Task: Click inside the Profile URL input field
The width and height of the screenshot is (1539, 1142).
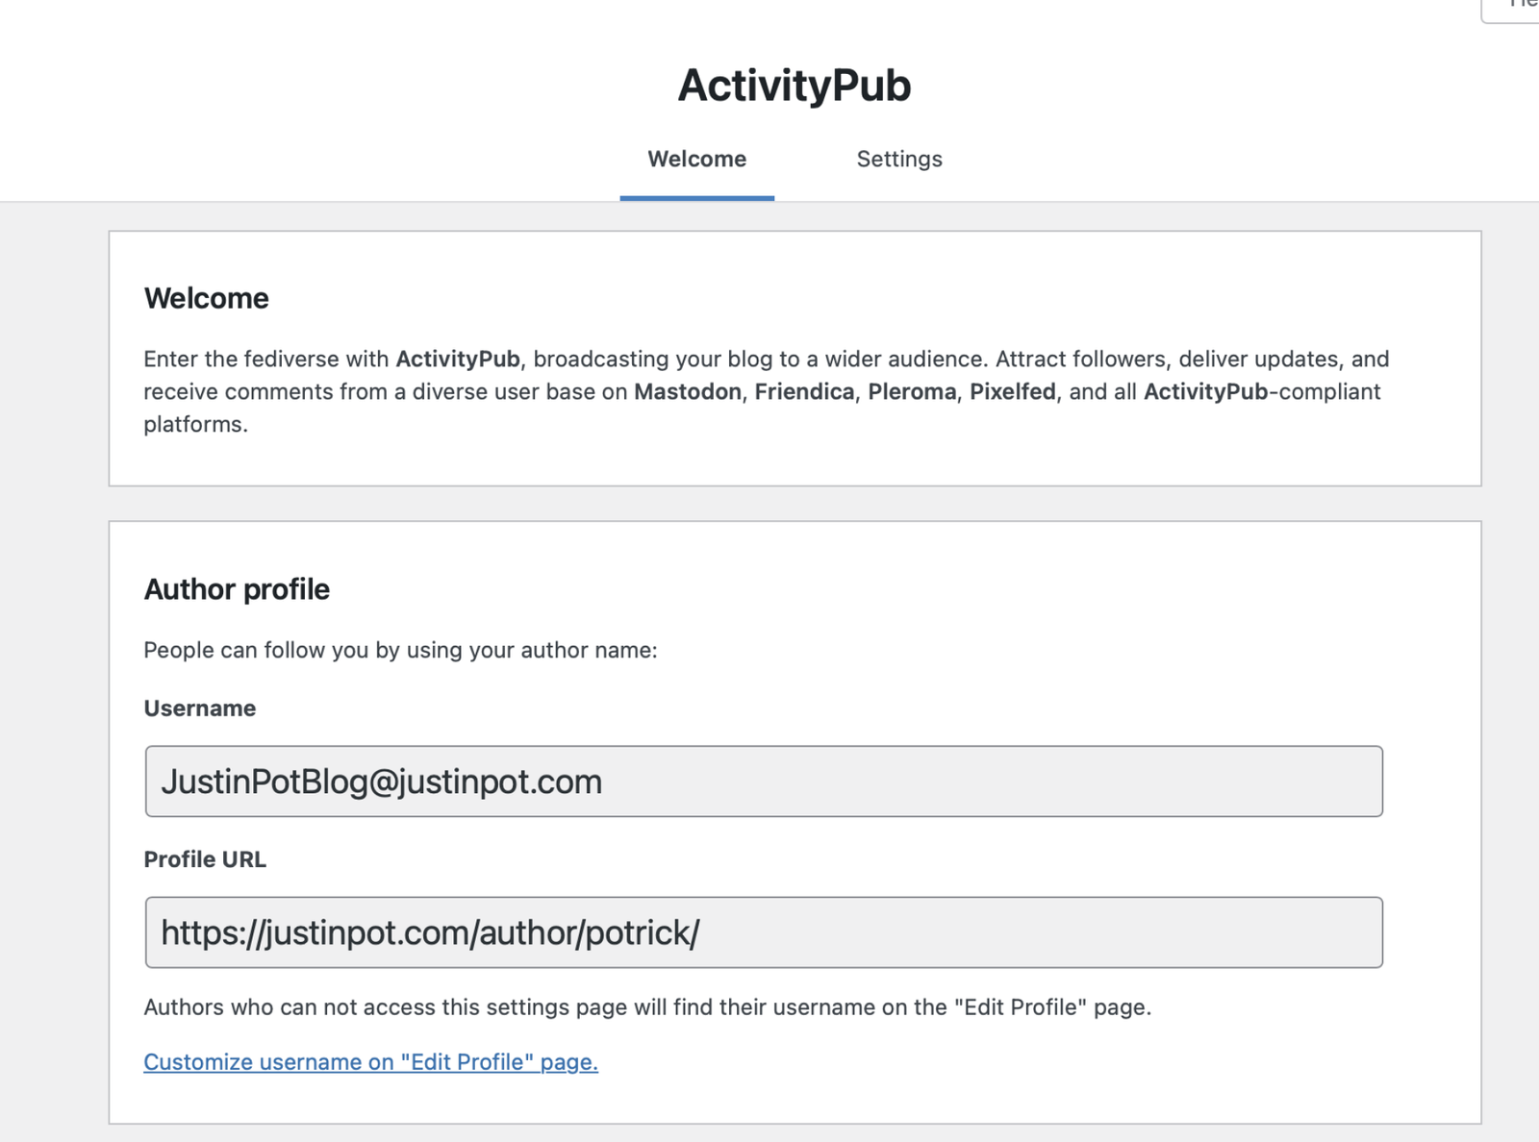Action: pos(763,932)
